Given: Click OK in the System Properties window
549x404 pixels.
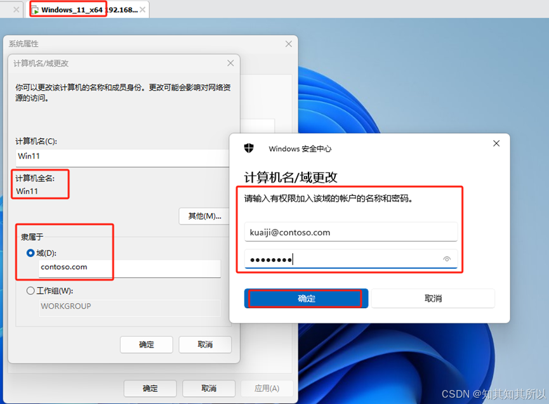Looking at the screenshot, I should pos(150,388).
